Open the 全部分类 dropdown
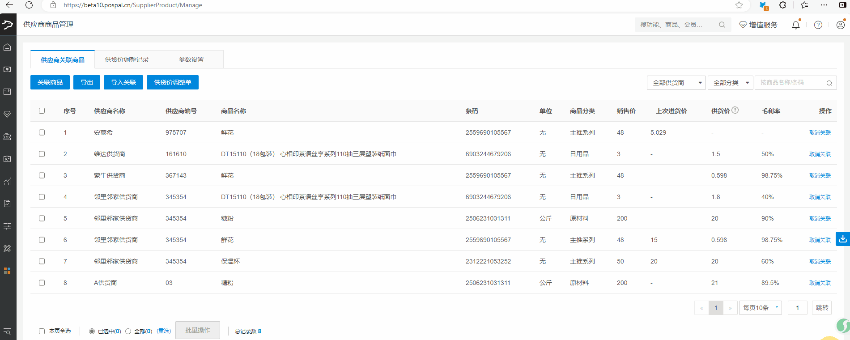Screen dimensions: 850x340 pyautogui.click(x=730, y=83)
